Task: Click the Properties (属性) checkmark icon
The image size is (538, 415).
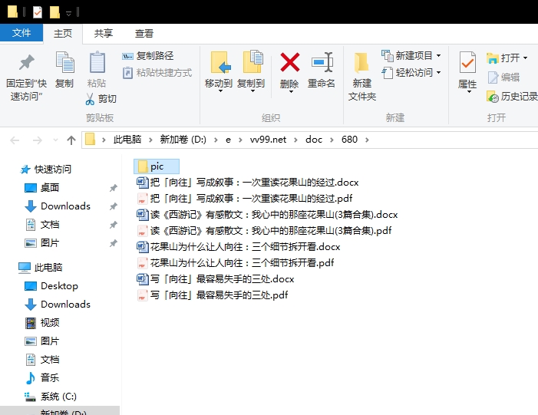Action: [467, 63]
